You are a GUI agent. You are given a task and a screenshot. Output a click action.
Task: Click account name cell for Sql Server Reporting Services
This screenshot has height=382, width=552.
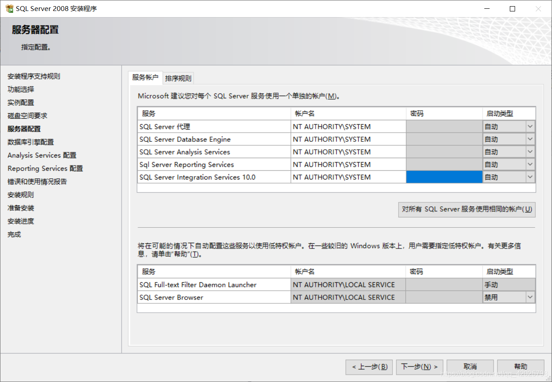[x=349, y=165]
